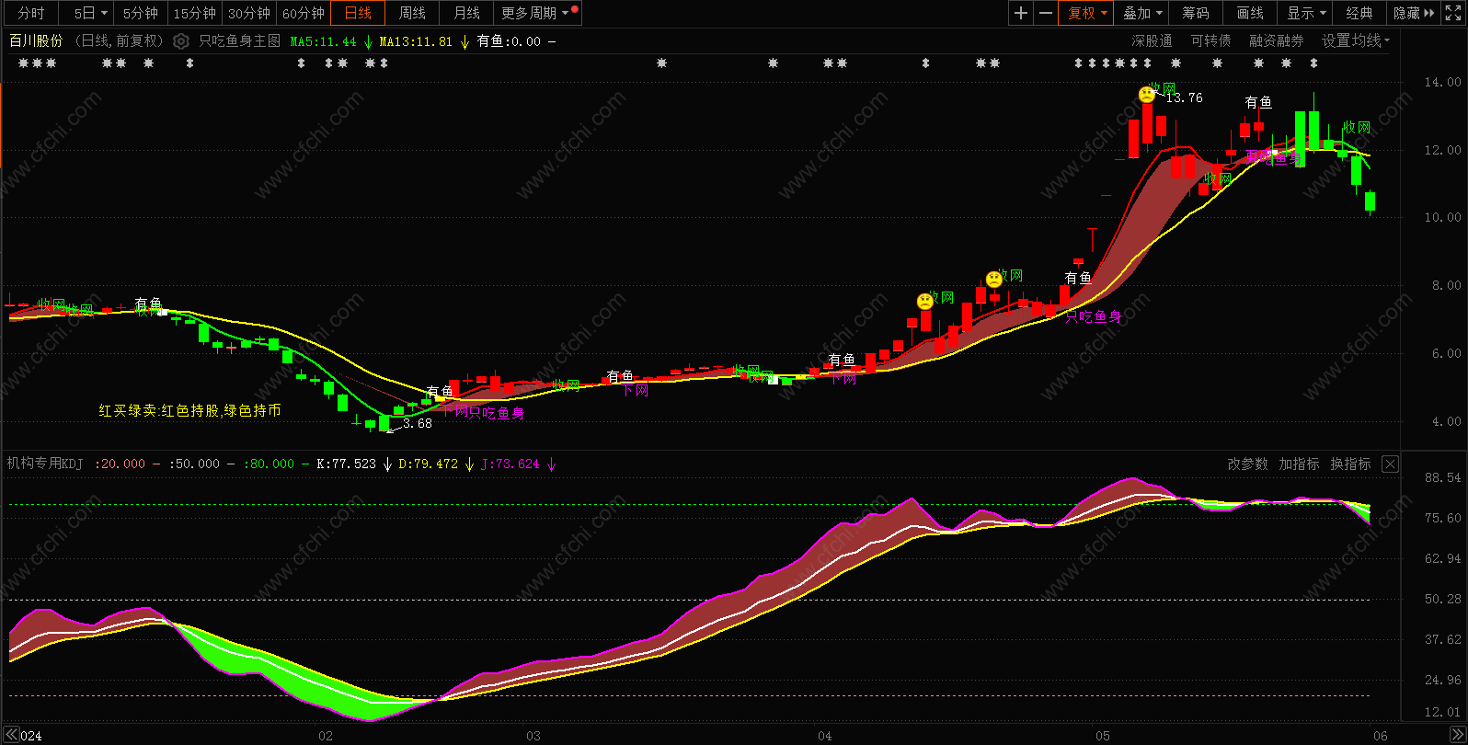Click the 3.68 low price label
This screenshot has width=1468, height=745.
[417, 424]
